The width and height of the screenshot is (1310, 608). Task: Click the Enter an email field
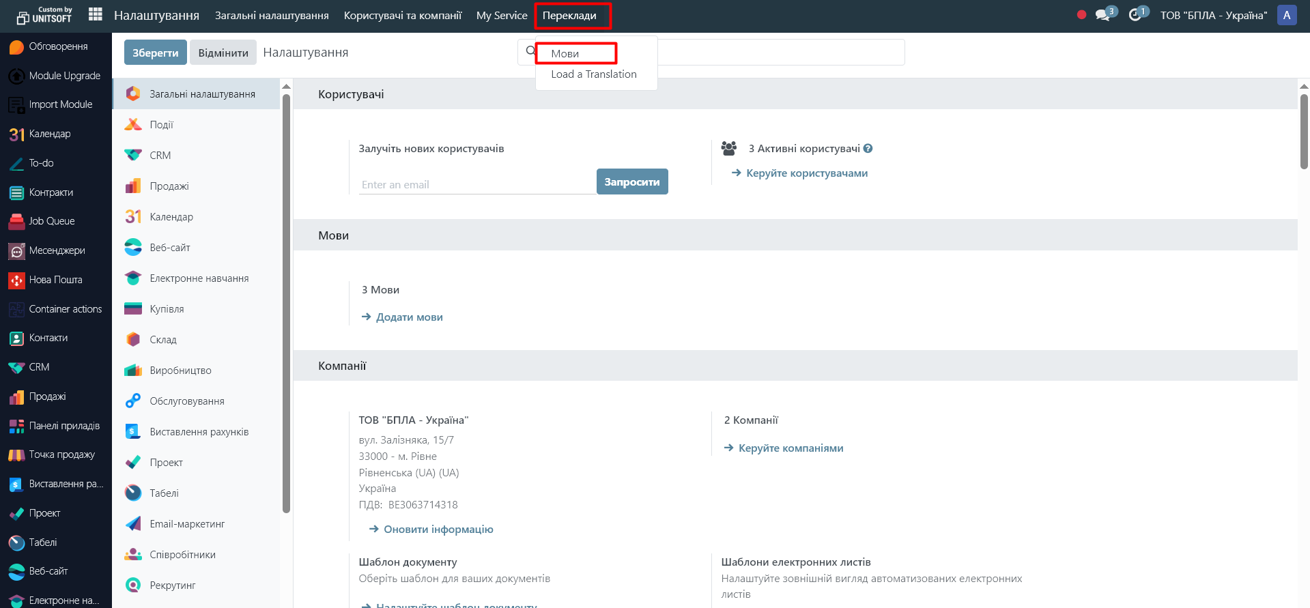click(x=476, y=185)
